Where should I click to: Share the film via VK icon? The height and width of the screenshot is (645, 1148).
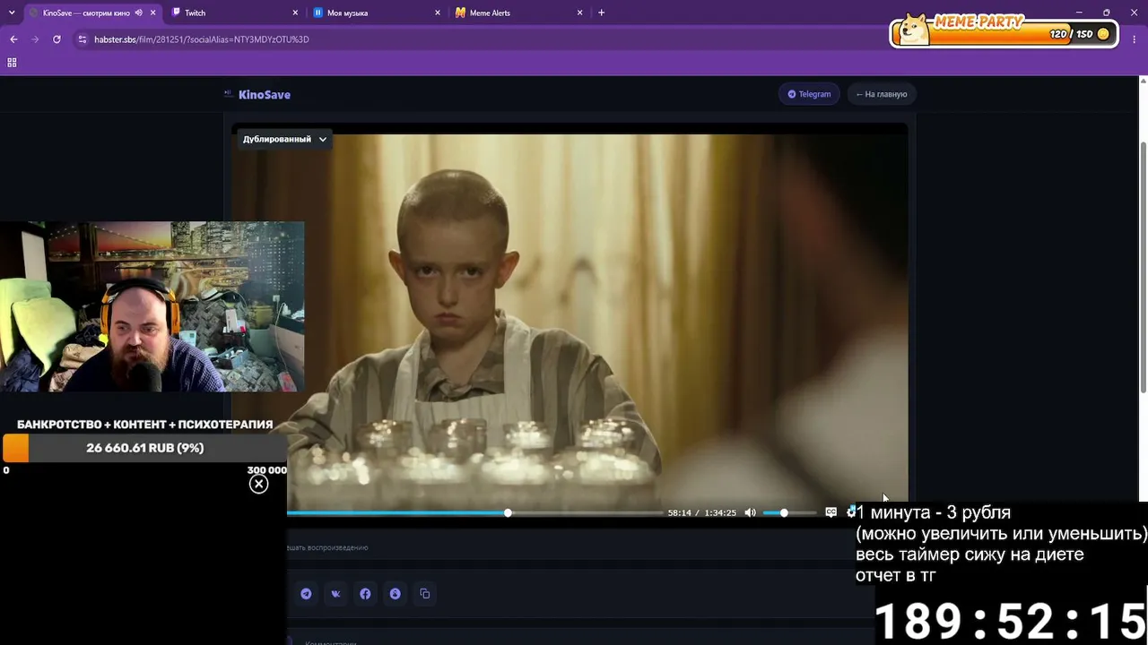(x=336, y=594)
